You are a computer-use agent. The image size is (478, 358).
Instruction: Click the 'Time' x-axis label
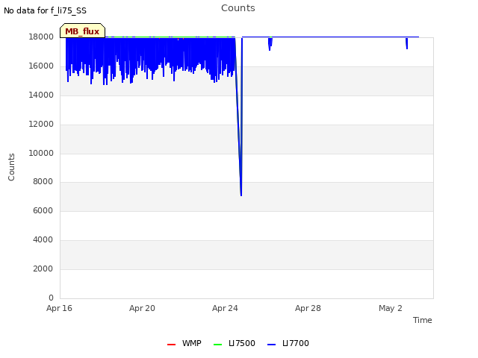(423, 320)
